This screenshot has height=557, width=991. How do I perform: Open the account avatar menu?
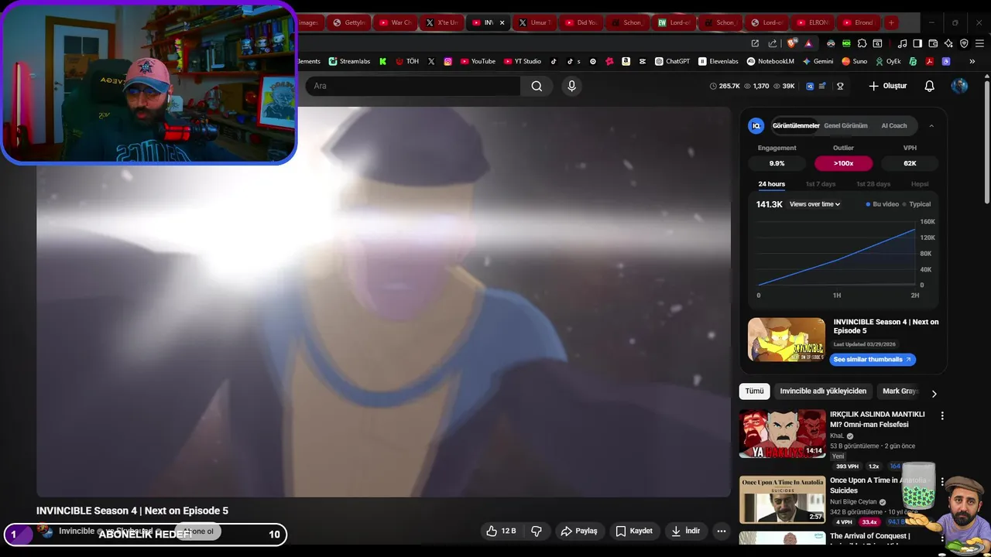click(x=959, y=86)
